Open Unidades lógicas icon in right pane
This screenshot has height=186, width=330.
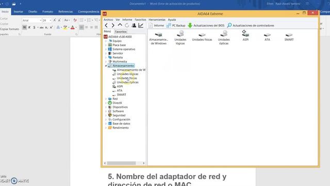[x=180, y=38]
